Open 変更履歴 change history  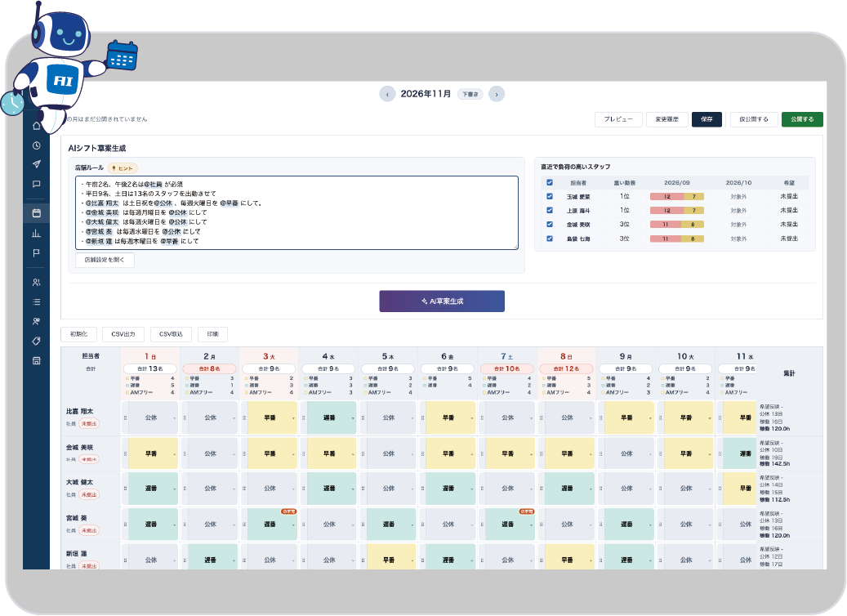coord(666,119)
